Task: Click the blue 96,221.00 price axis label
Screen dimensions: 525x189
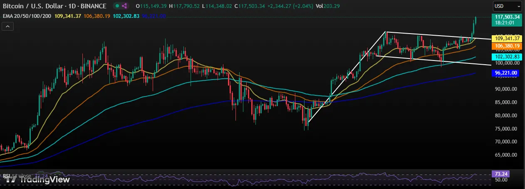Action: click(x=506, y=73)
